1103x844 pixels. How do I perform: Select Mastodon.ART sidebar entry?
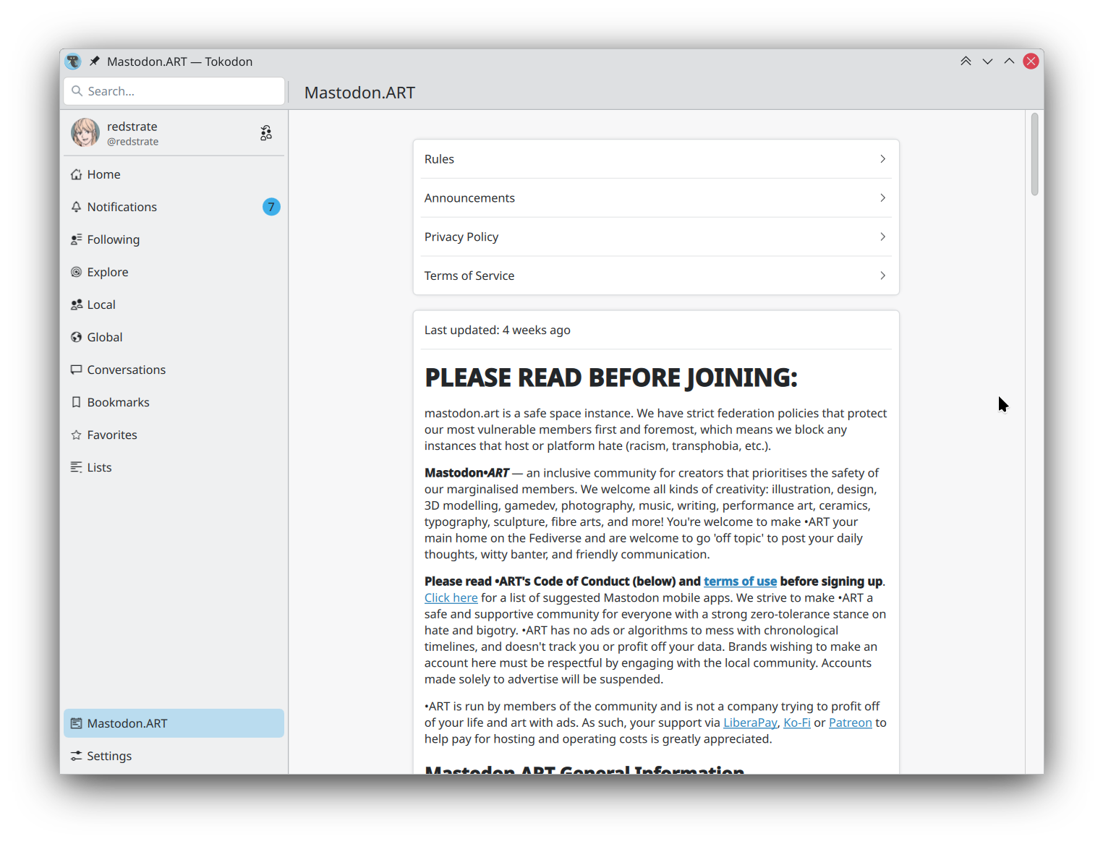(x=174, y=723)
